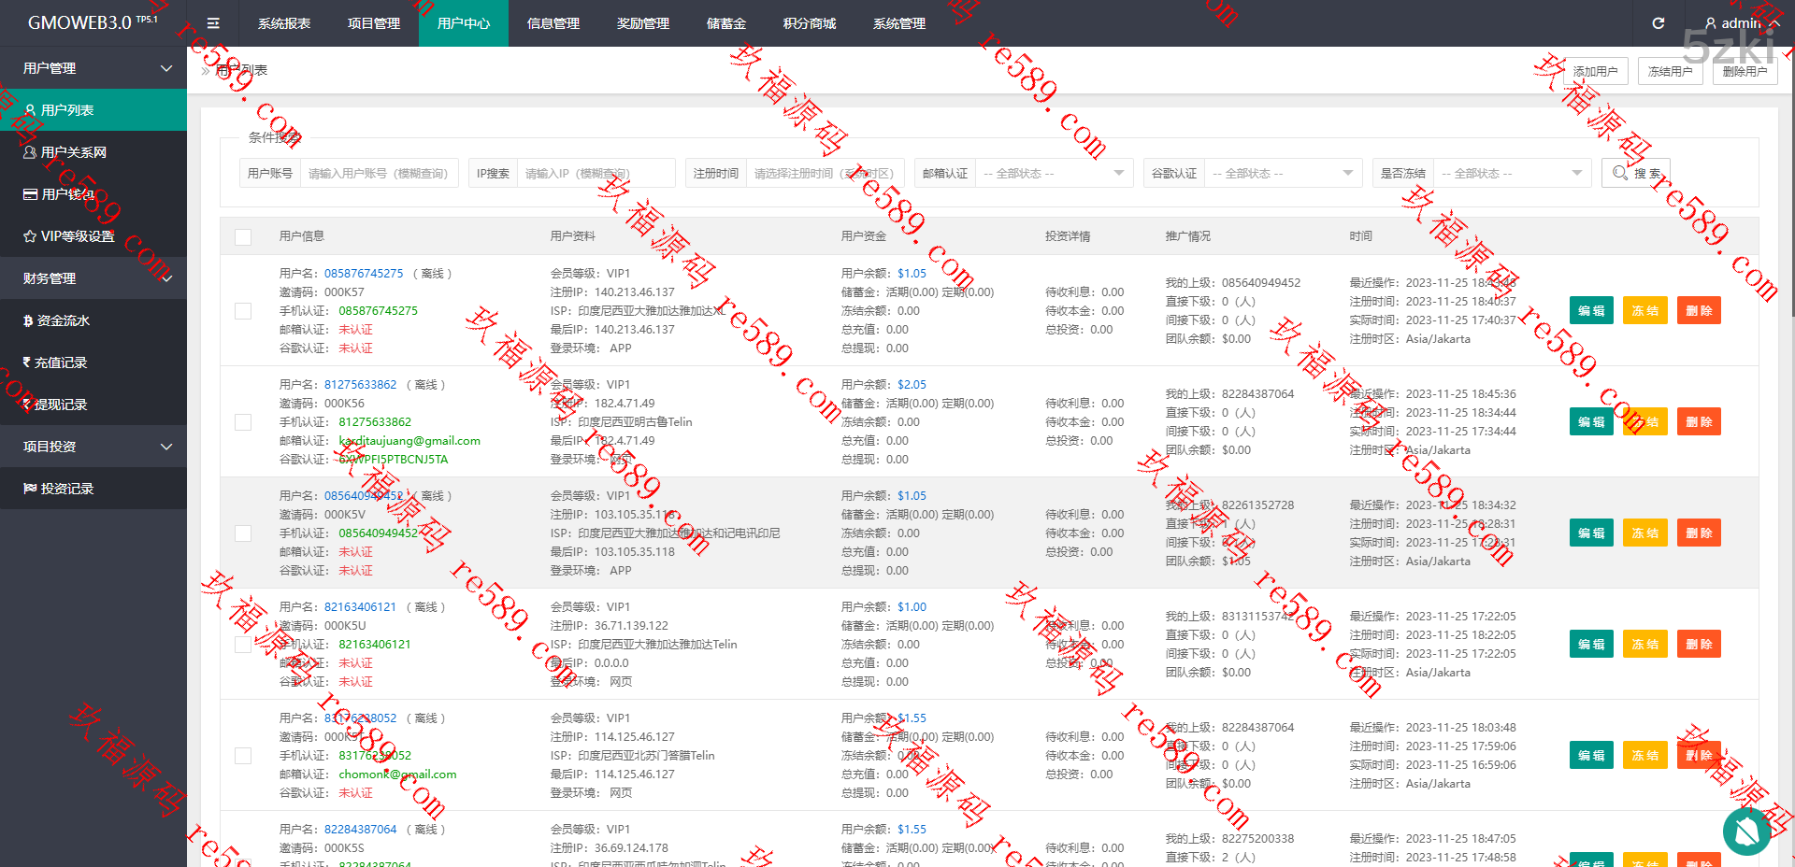Switch to the 系统报表 top menu

(x=284, y=23)
